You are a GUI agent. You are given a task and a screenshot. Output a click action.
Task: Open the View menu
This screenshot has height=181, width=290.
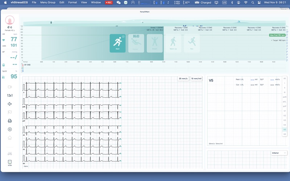84,3
